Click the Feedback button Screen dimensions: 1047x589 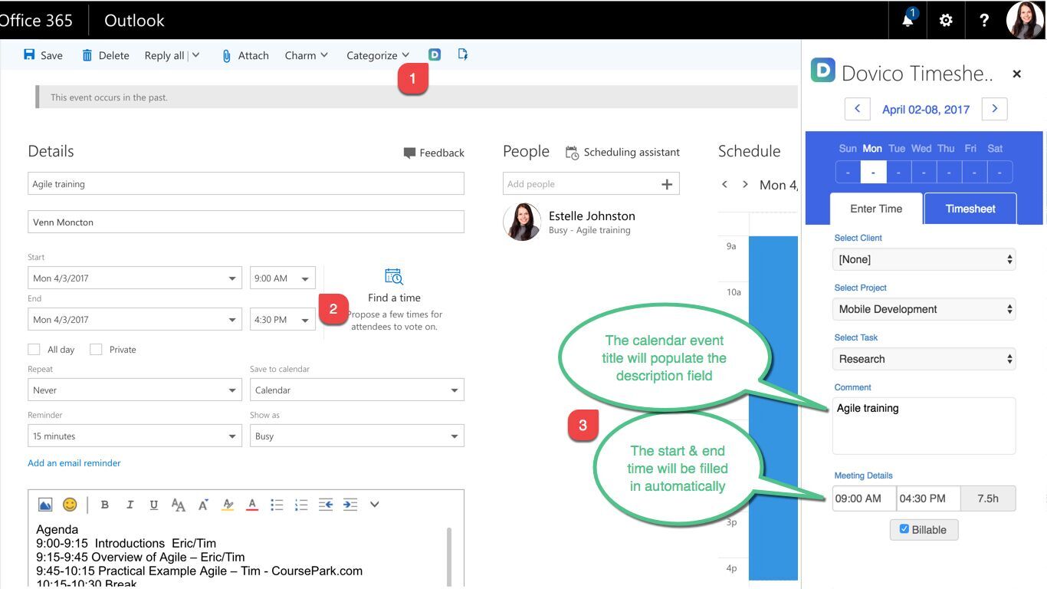tap(434, 153)
